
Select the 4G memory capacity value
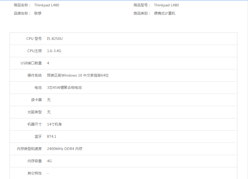[x=49, y=161]
